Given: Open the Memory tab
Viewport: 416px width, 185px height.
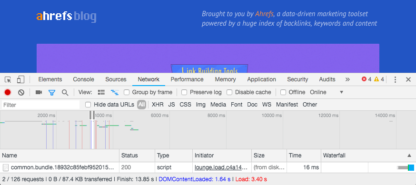Looking at the screenshot, I should [225, 79].
